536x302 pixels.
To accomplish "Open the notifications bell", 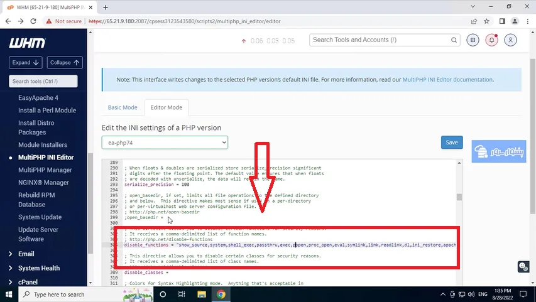I will [491, 40].
